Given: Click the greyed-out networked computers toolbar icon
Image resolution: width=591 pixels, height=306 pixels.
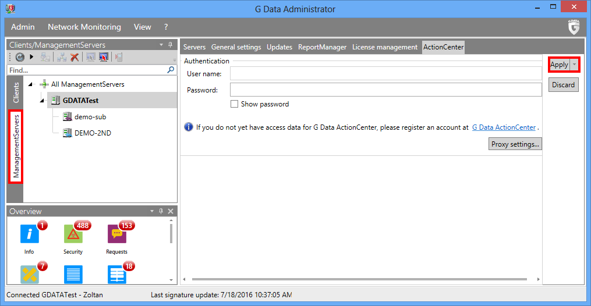Looking at the screenshot, I should pyautogui.click(x=45, y=57).
